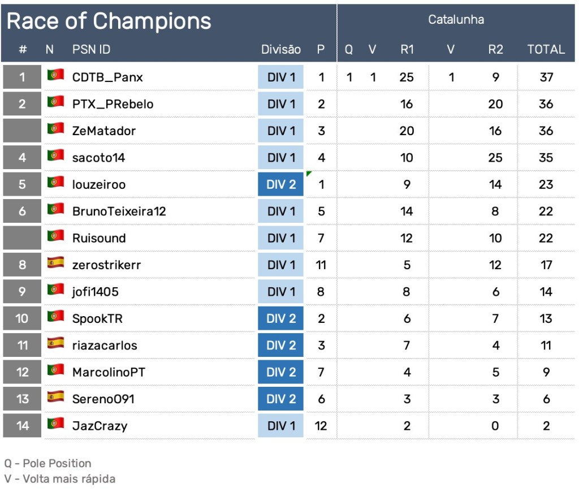Viewport: 579px width, 492px height.
Task: Click the Portugal flag beside CDTB_Panx
Action: click(x=55, y=75)
